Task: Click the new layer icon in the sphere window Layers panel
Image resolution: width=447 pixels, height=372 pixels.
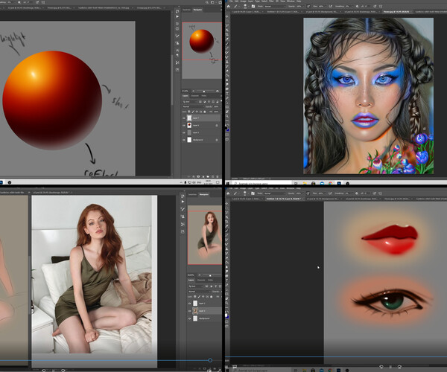Action: point(212,177)
